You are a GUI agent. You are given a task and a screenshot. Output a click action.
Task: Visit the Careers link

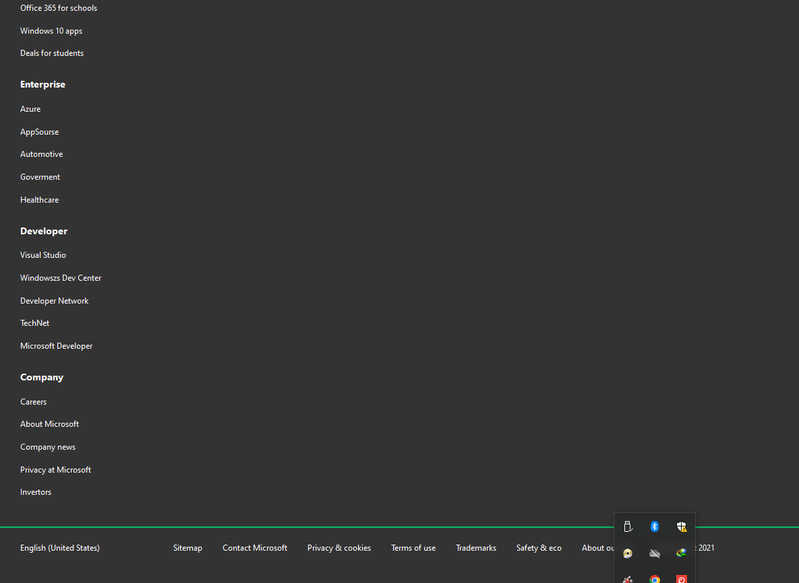(x=34, y=402)
